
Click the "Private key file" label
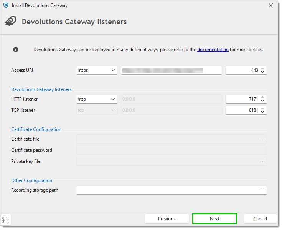pyautogui.click(x=26, y=162)
